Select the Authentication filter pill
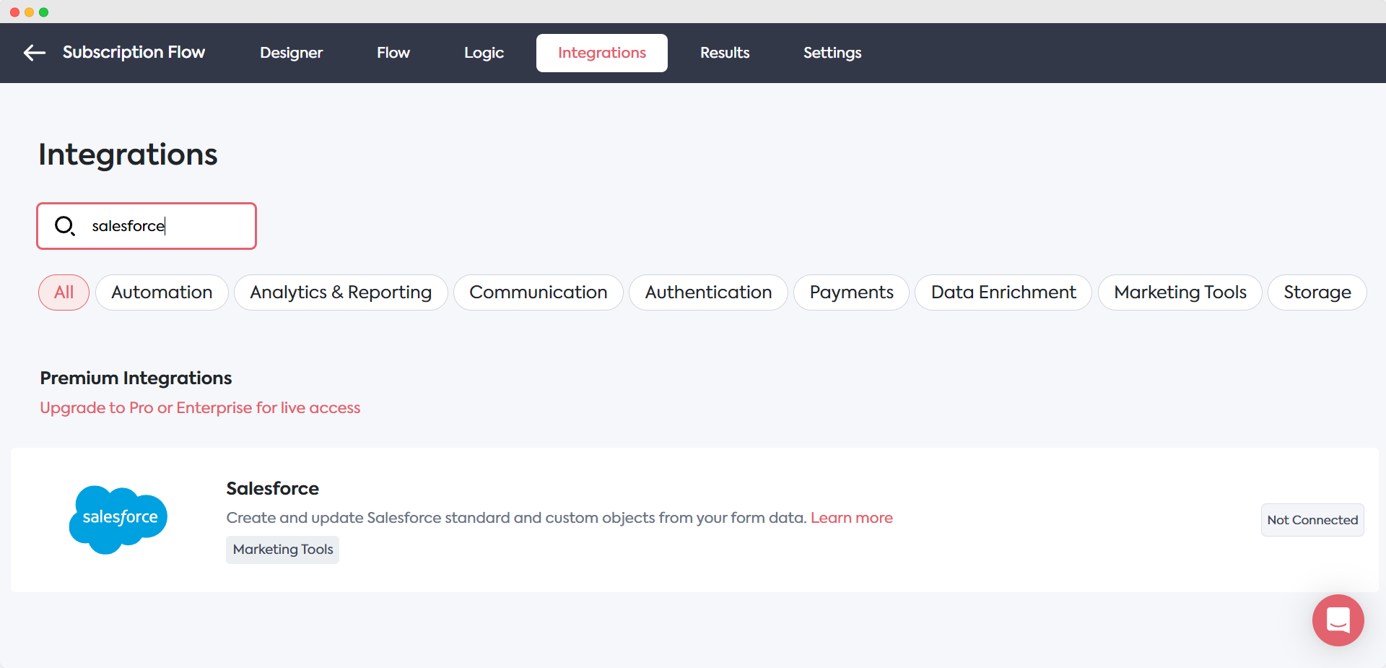The image size is (1386, 668). tap(708, 292)
